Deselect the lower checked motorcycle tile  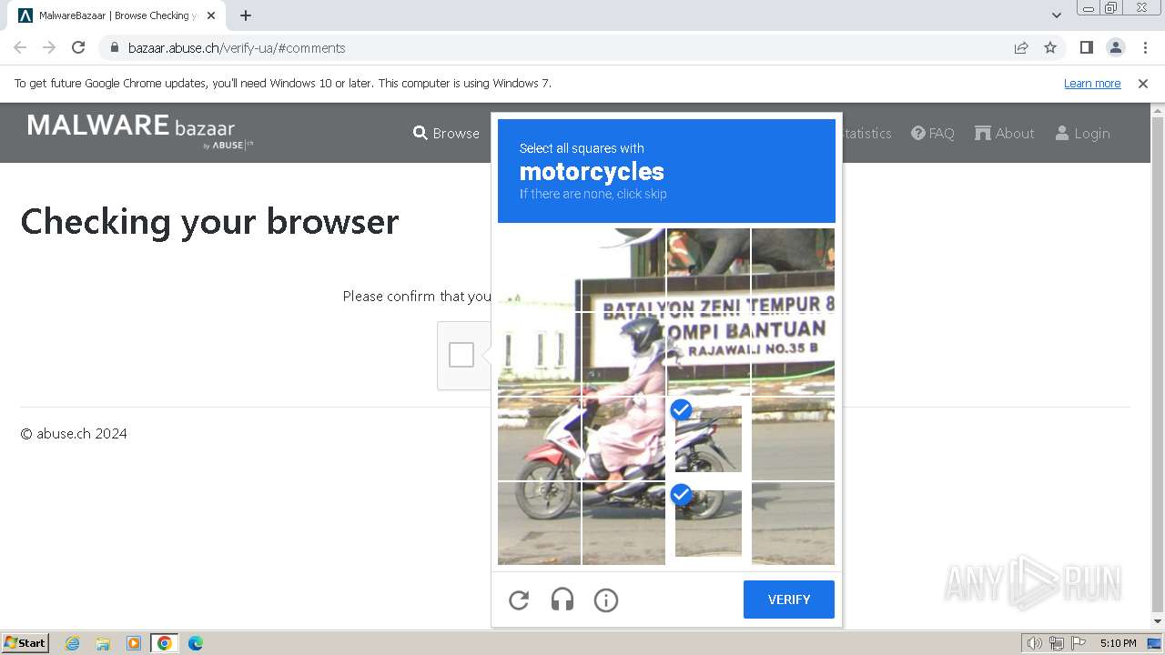pyautogui.click(x=708, y=523)
